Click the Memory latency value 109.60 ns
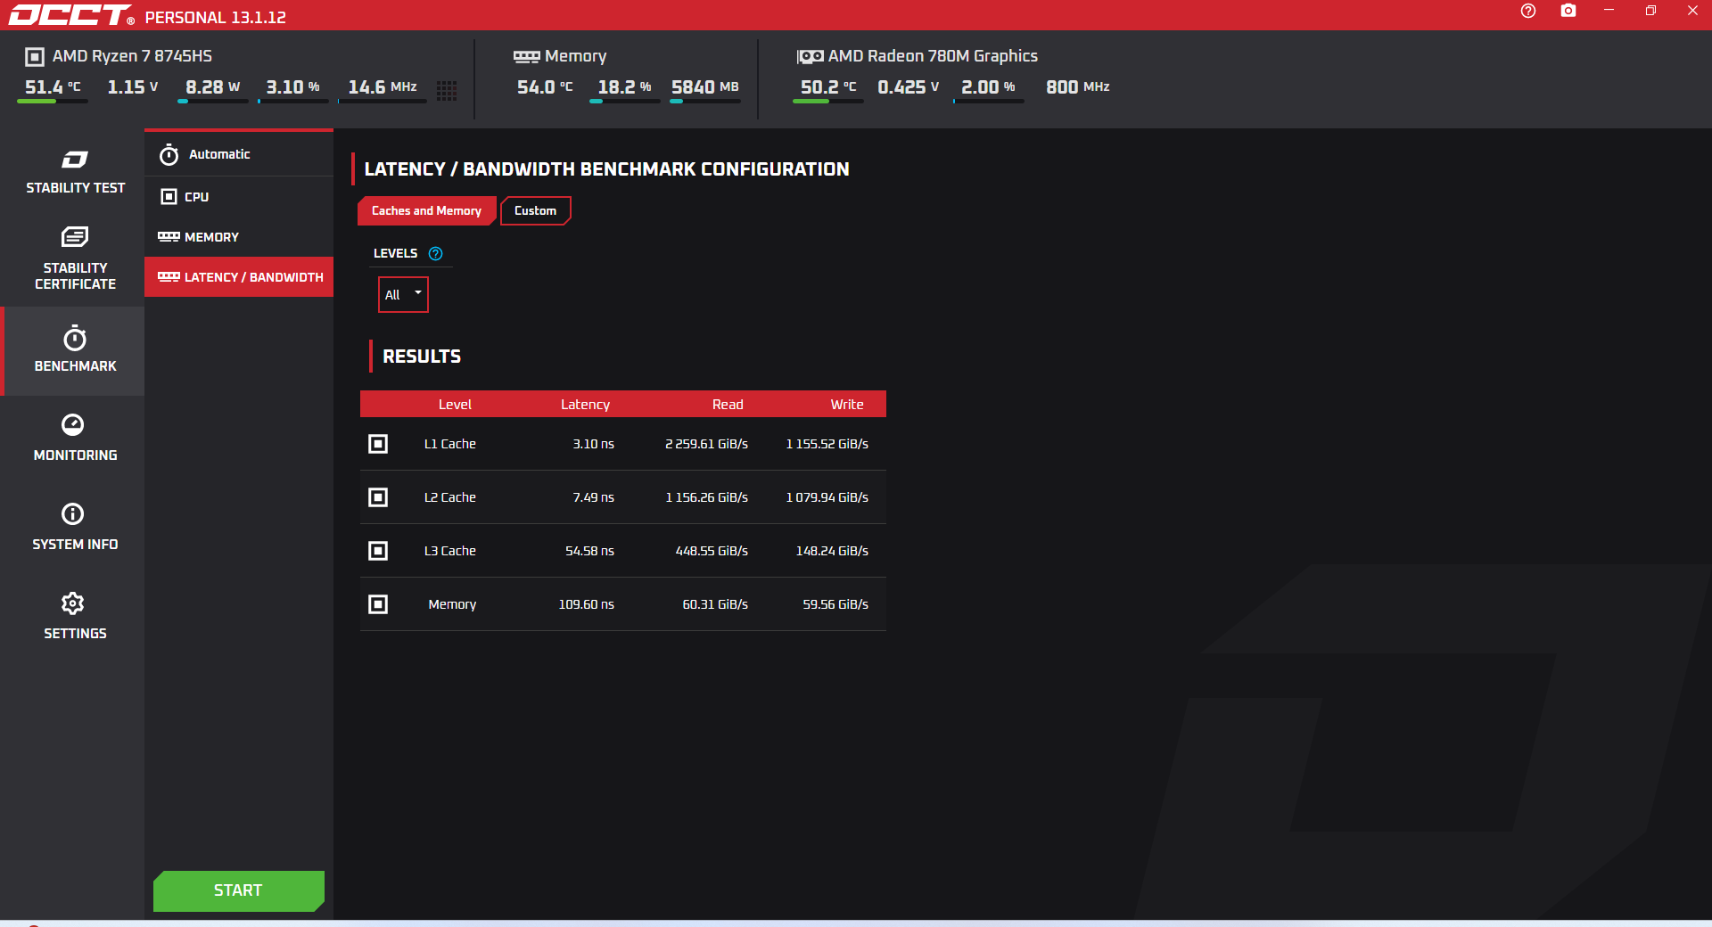Image resolution: width=1712 pixels, height=927 pixels. (586, 604)
